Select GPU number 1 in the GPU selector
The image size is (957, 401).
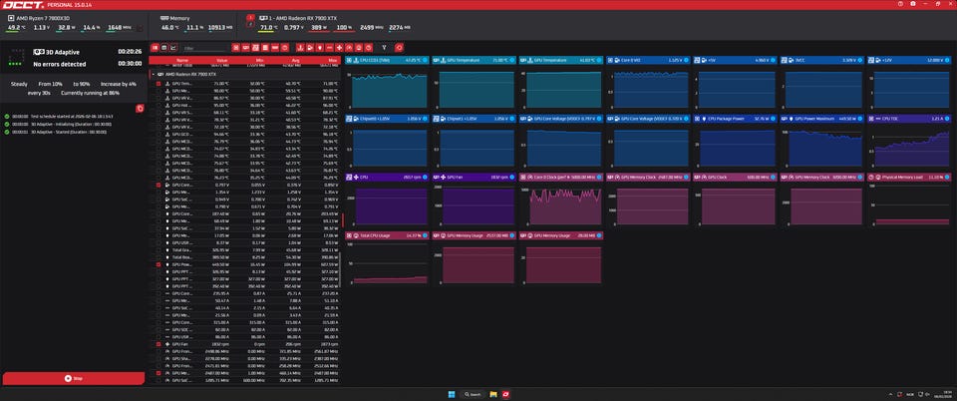point(250,18)
